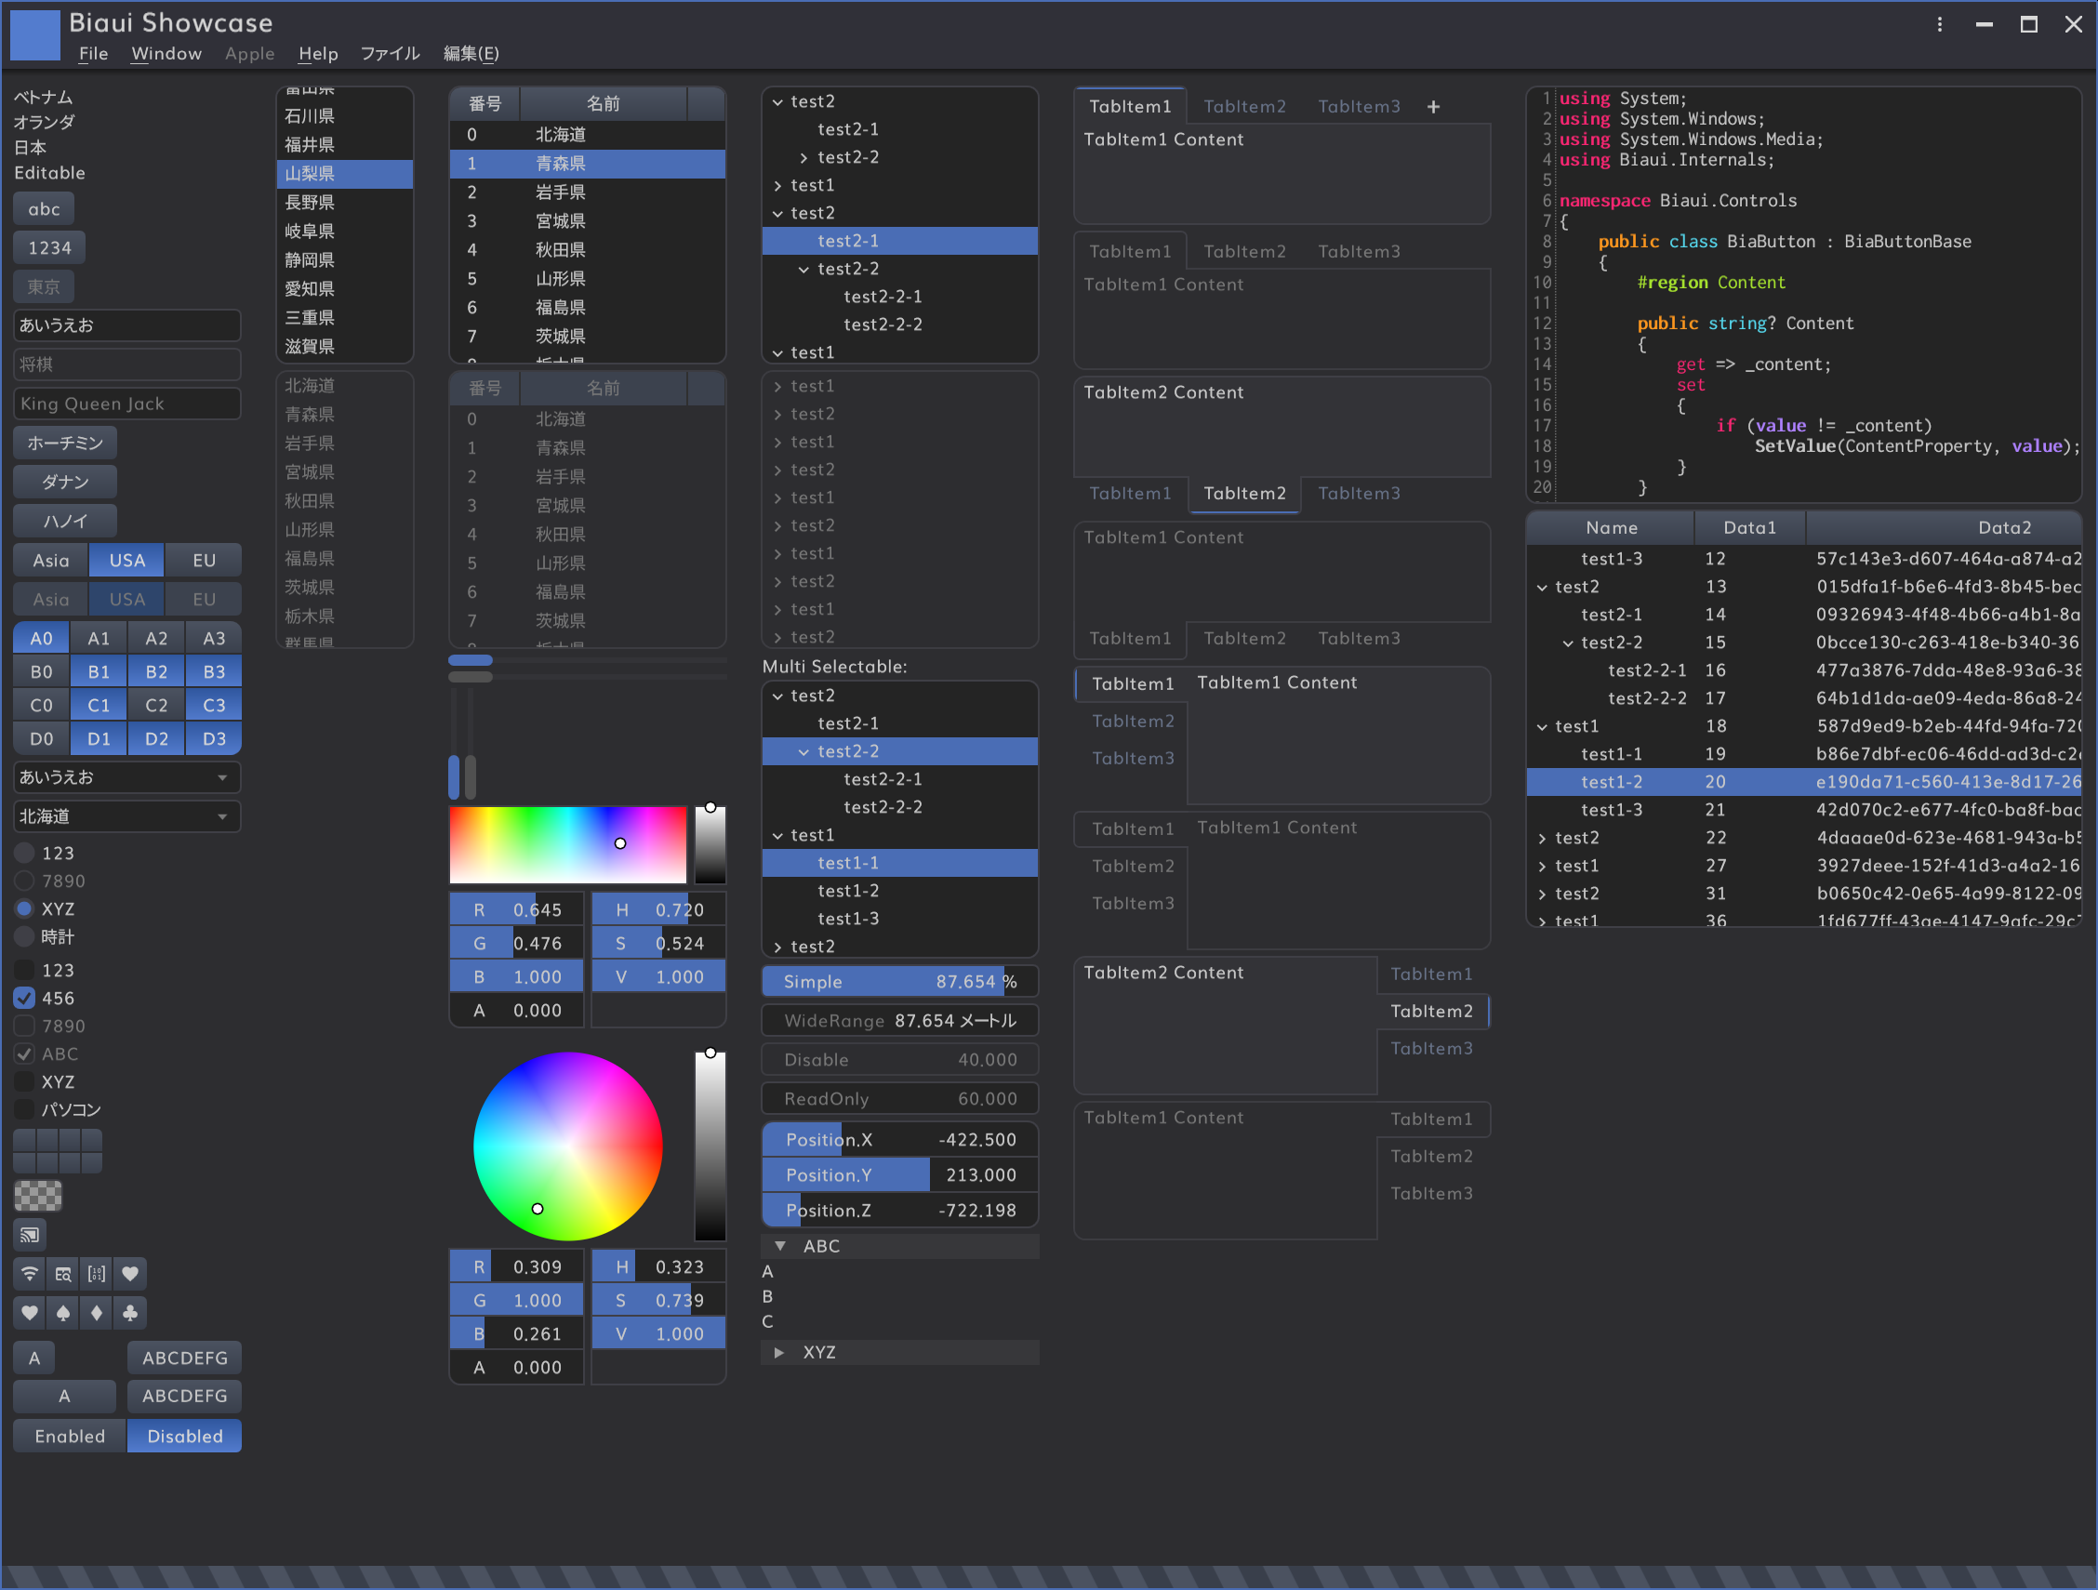Switch to TabItem2 in top tab control
This screenshot has height=1590, width=2098.
pyautogui.click(x=1244, y=107)
